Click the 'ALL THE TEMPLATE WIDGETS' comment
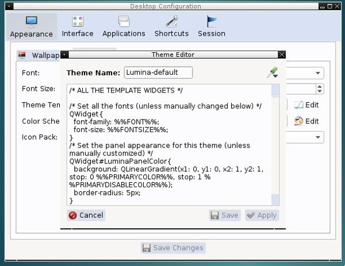The image size is (345, 266). (x=126, y=90)
